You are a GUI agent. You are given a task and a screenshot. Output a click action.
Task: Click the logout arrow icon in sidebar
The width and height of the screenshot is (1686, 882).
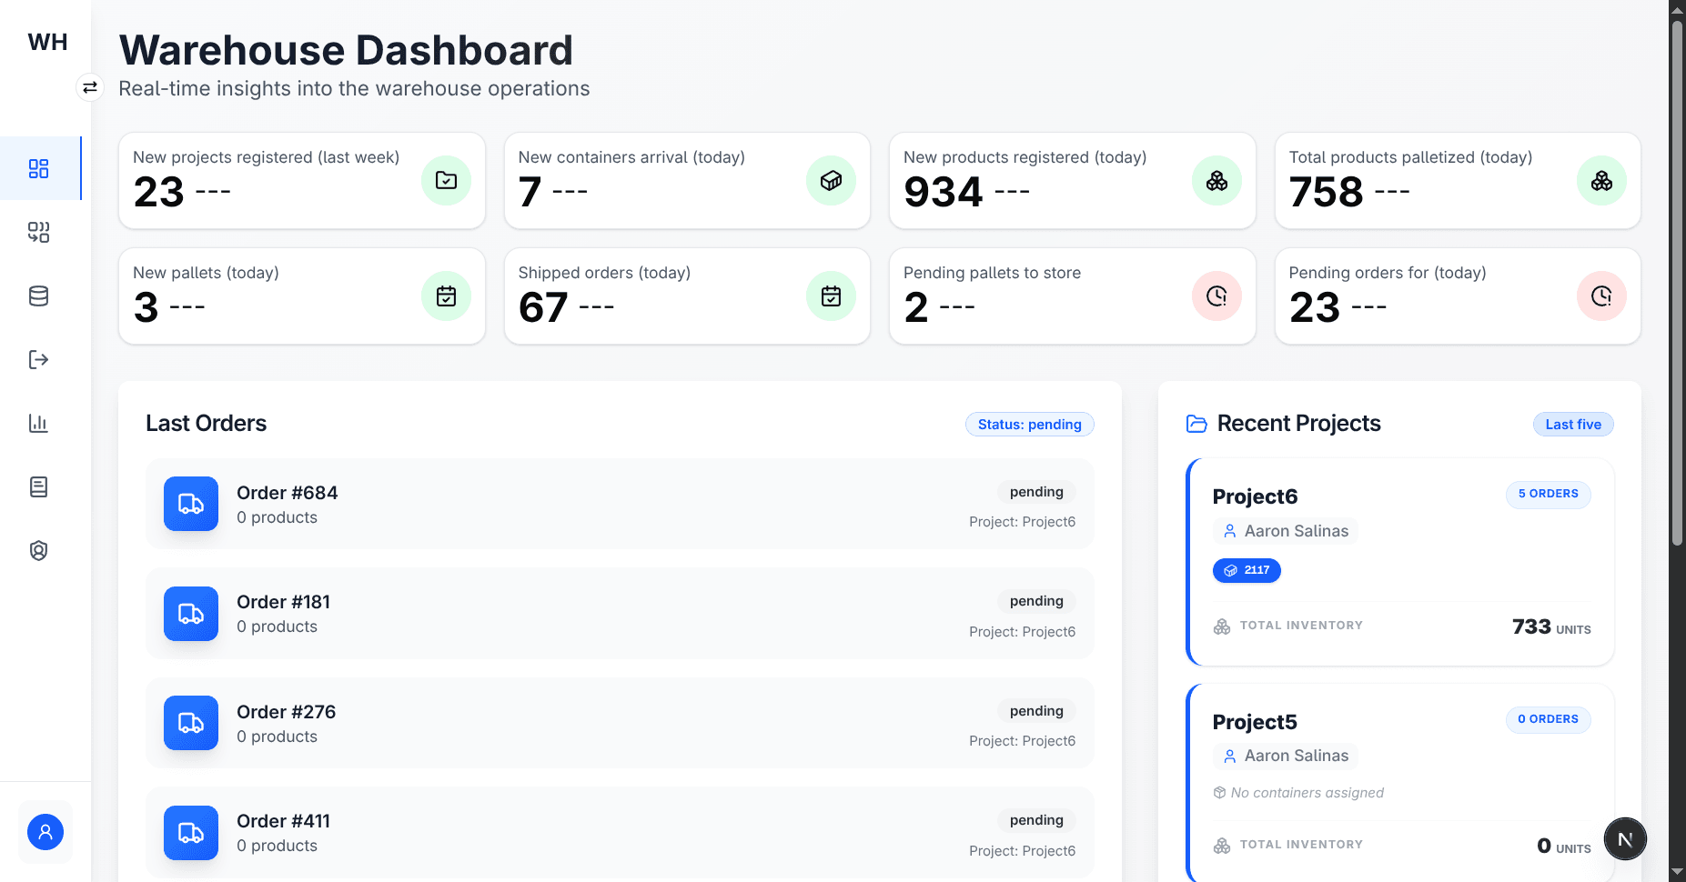(x=38, y=359)
